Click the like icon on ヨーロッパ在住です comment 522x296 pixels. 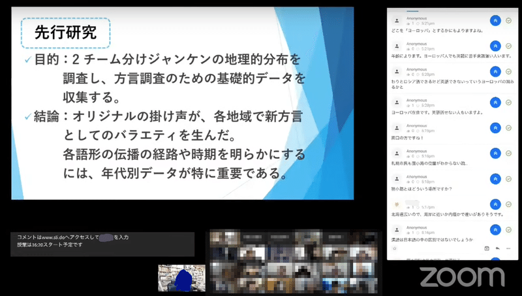(x=408, y=105)
